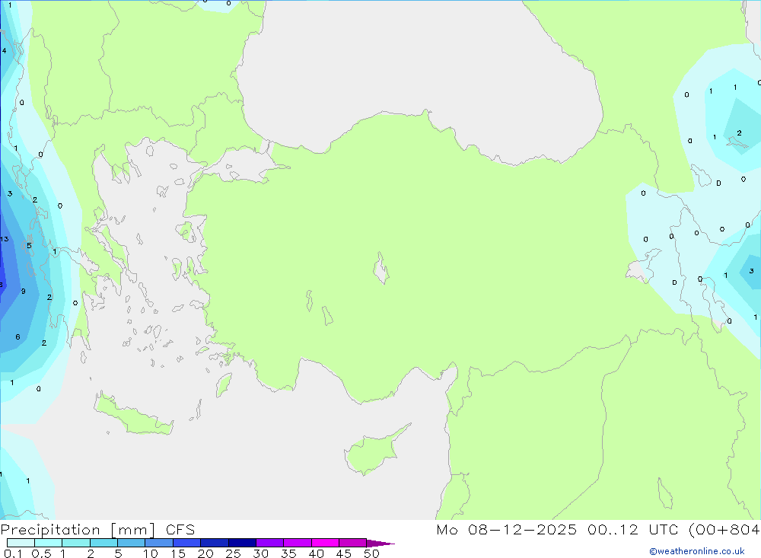The width and height of the screenshot is (761, 558).
Task: Click the 20–25 mm dark blue legend swatch
Action: coord(215,543)
